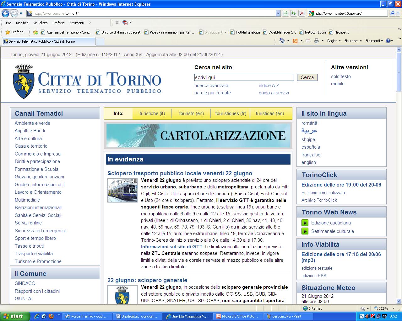Open Sciopero trasporto pubblico locale headline
402x321 pixels.
click(180, 173)
